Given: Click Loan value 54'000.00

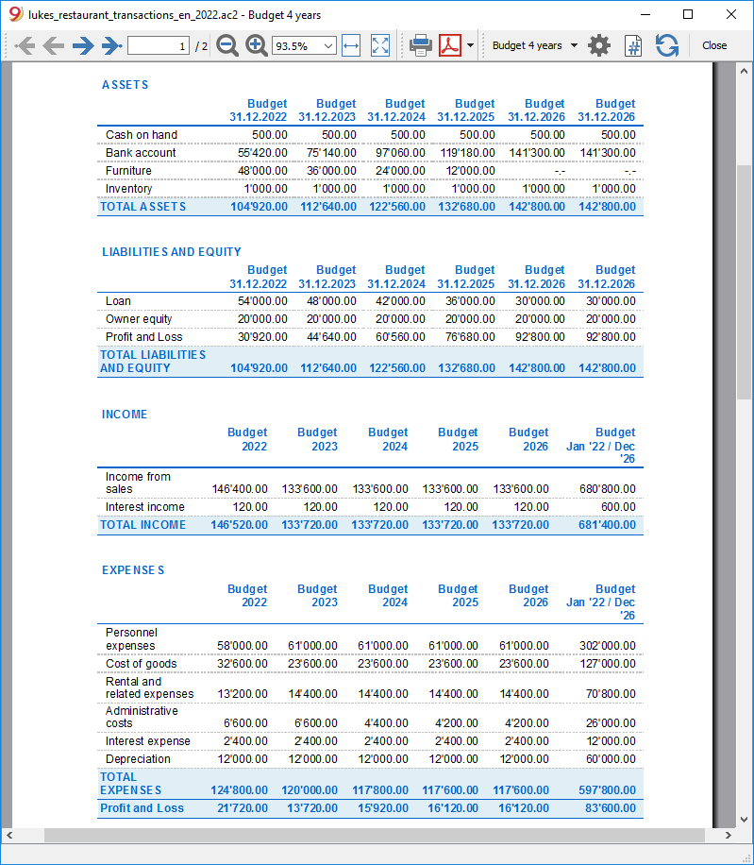Looking at the screenshot, I should pos(262,301).
